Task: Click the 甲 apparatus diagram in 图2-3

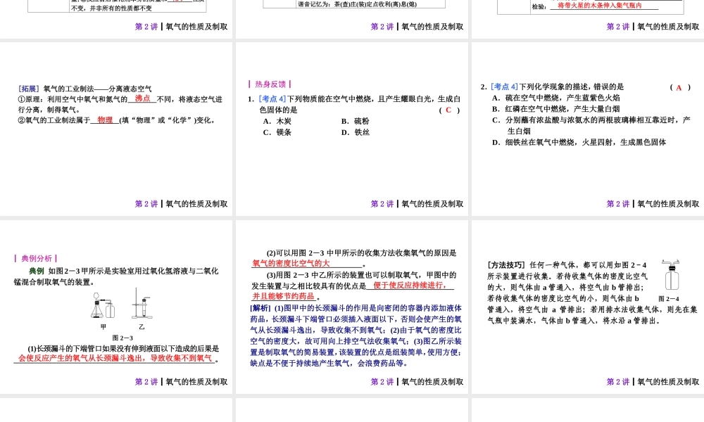Action: coord(103,305)
